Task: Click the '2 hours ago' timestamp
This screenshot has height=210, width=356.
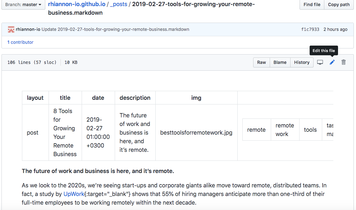Action: click(336, 29)
